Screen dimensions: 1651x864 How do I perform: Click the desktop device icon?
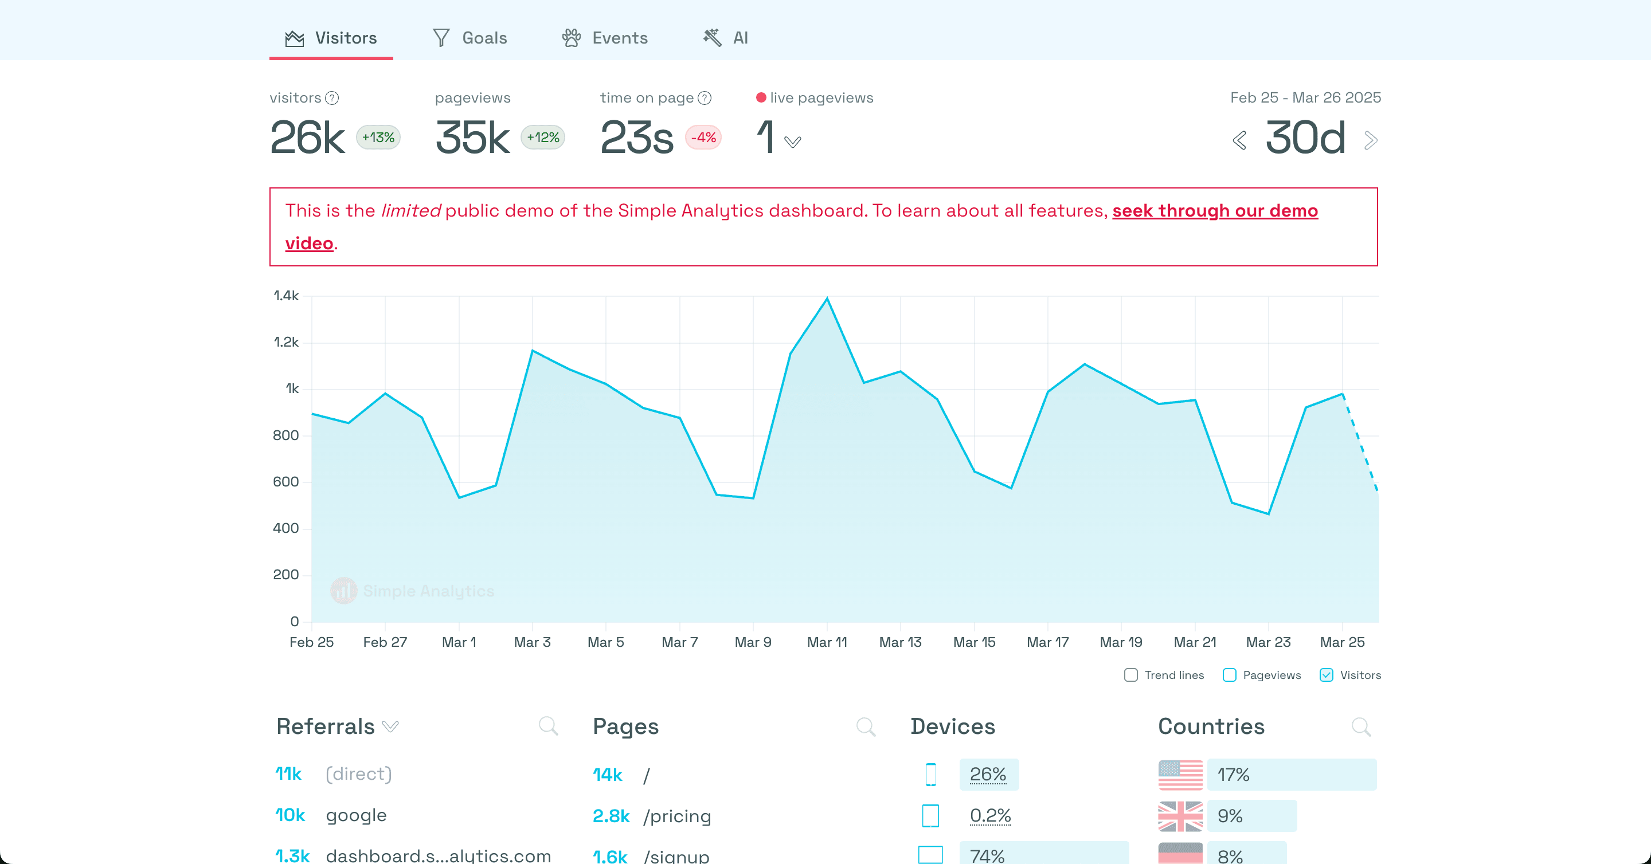pos(930,855)
